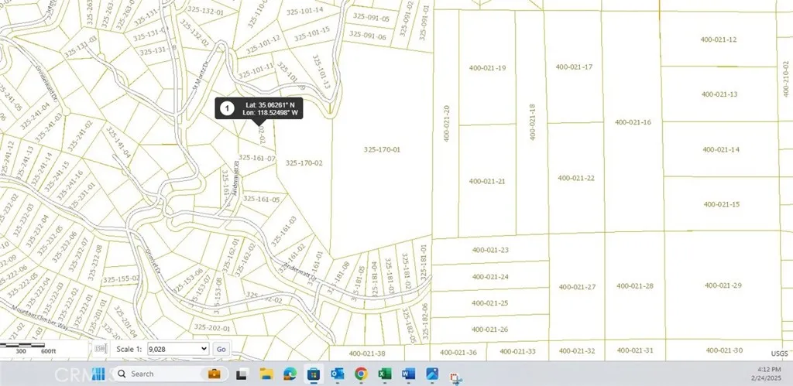Image resolution: width=793 pixels, height=386 pixels.
Task: Click the taskbar Search field
Action: 155,374
